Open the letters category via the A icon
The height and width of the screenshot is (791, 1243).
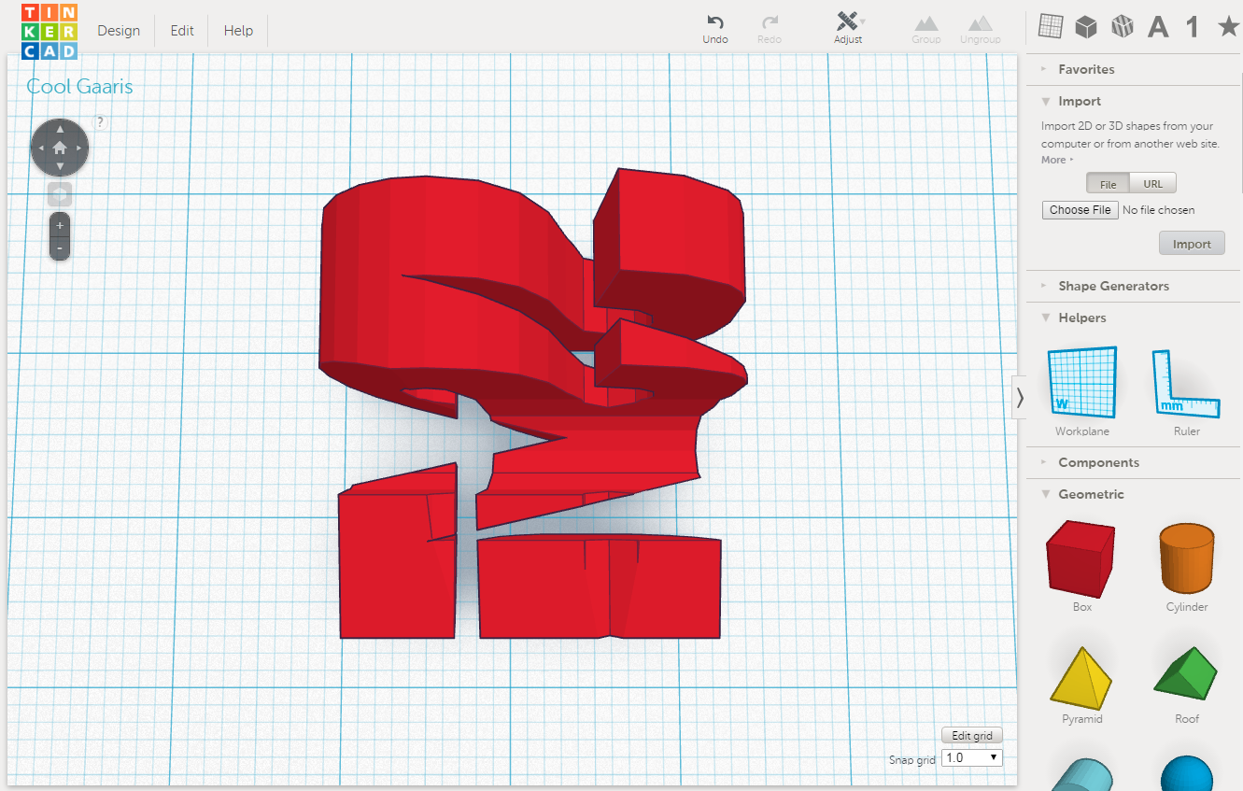(x=1158, y=26)
